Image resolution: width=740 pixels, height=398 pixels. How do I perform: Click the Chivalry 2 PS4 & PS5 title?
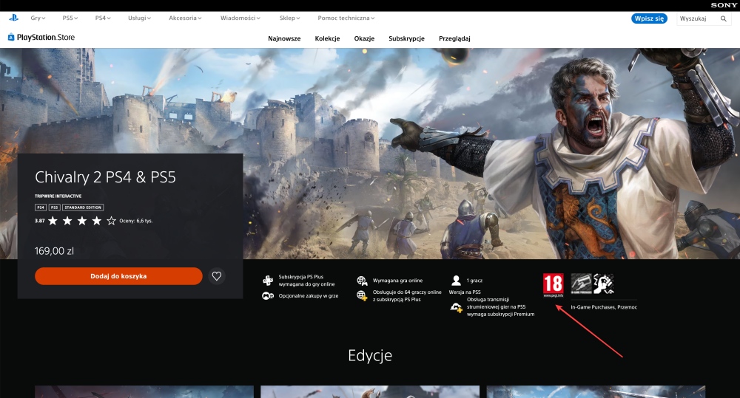click(105, 177)
